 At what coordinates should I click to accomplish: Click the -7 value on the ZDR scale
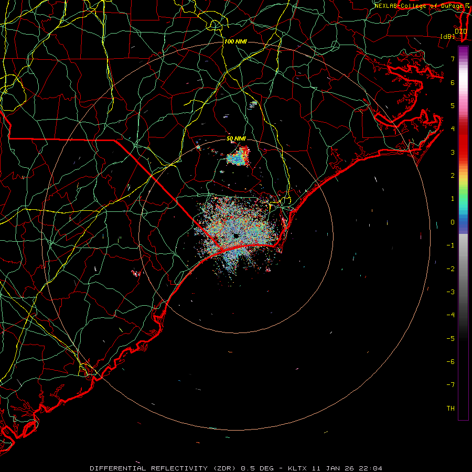[450, 385]
